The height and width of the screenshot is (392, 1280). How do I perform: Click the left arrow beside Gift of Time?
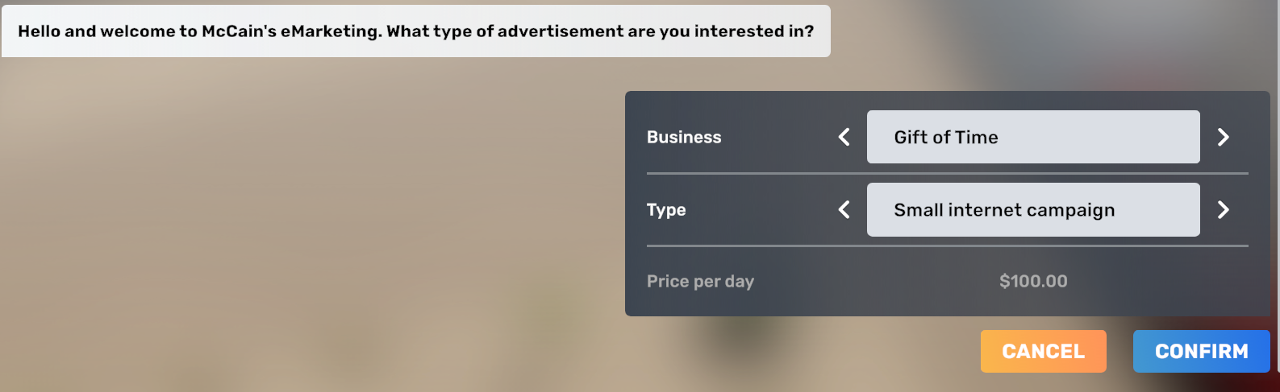click(844, 137)
